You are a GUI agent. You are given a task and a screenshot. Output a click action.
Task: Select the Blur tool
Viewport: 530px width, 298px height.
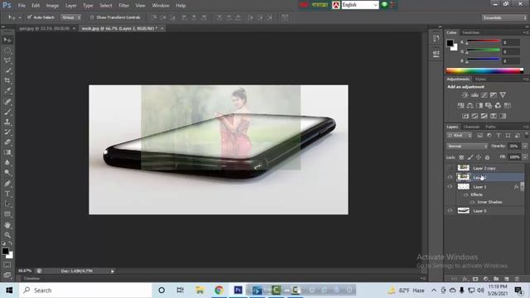pos(7,162)
